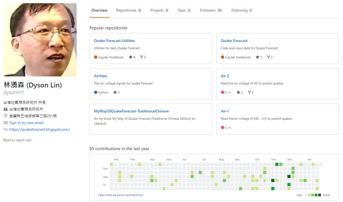The image size is (343, 202).
Task: Open the Quake-Forecast repository link
Action: [x=234, y=41]
